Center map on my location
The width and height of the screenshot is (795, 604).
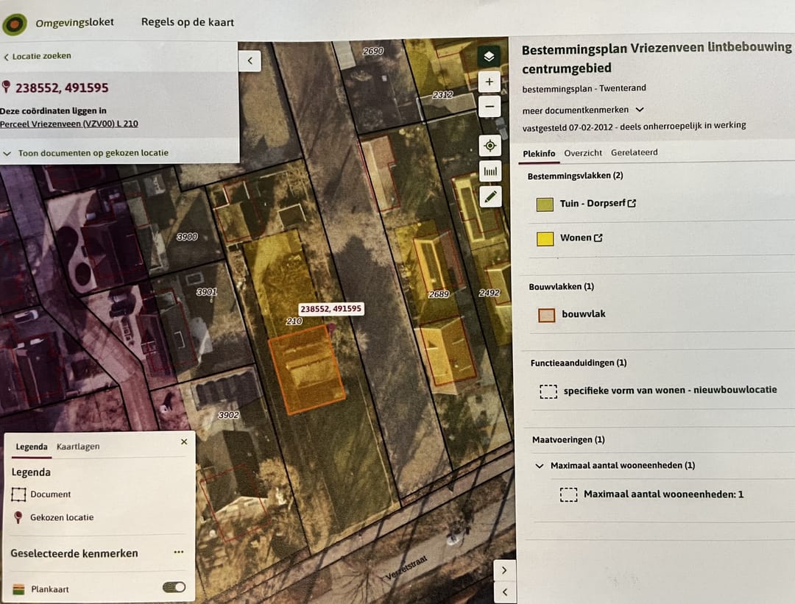point(490,146)
